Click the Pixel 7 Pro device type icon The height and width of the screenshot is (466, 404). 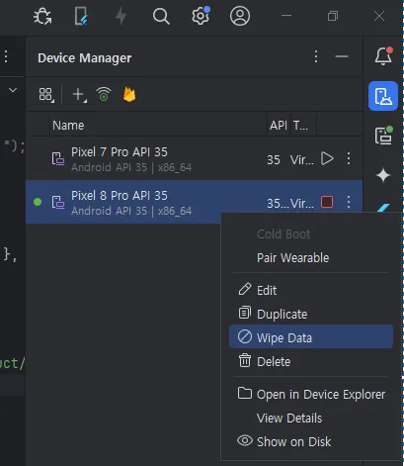58,158
